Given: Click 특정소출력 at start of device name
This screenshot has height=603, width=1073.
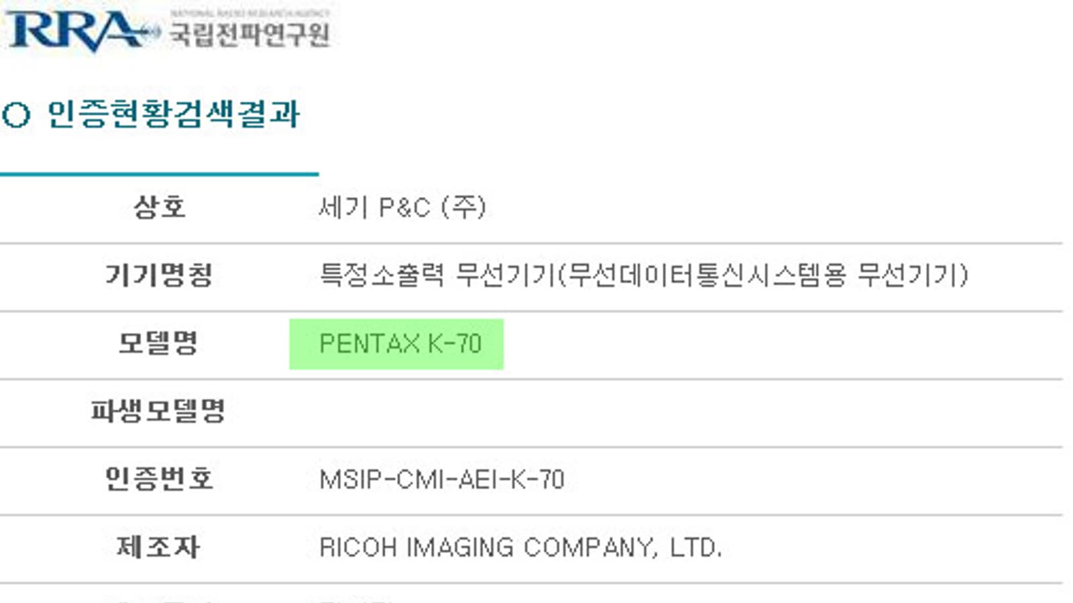Looking at the screenshot, I should [x=381, y=275].
